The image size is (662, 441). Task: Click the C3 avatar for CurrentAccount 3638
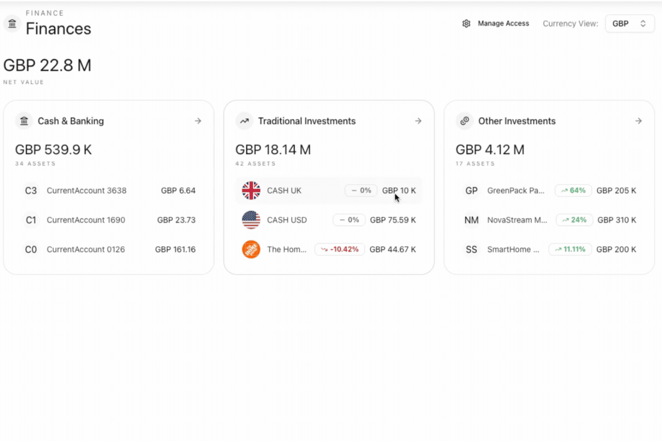31,191
